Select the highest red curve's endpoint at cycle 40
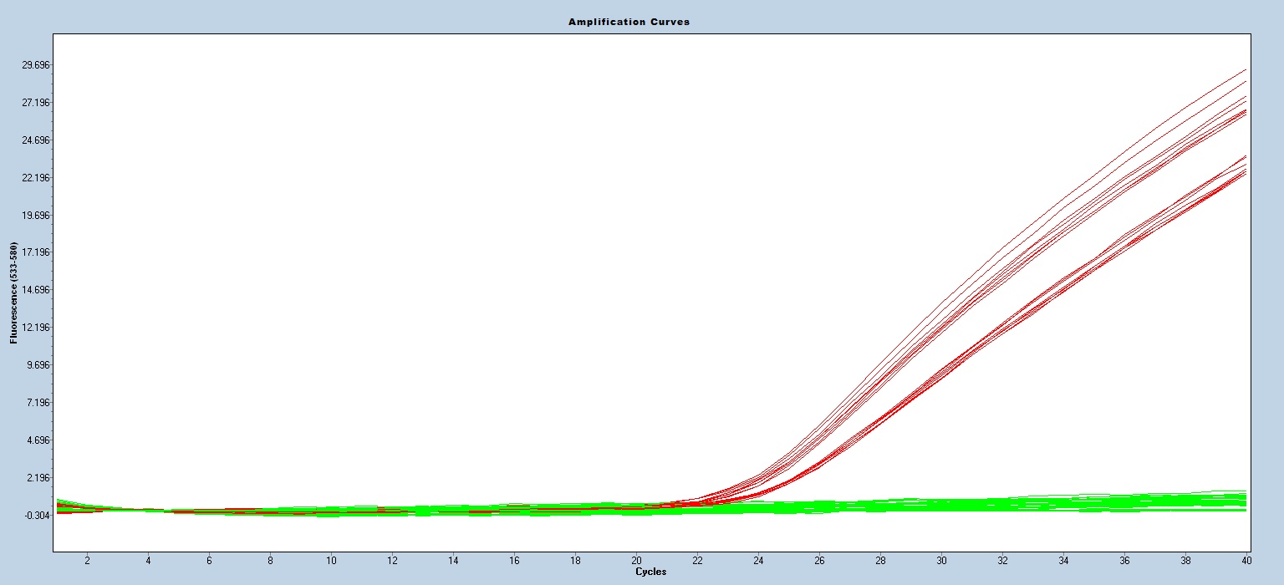This screenshot has height=585, width=1284. click(1246, 69)
